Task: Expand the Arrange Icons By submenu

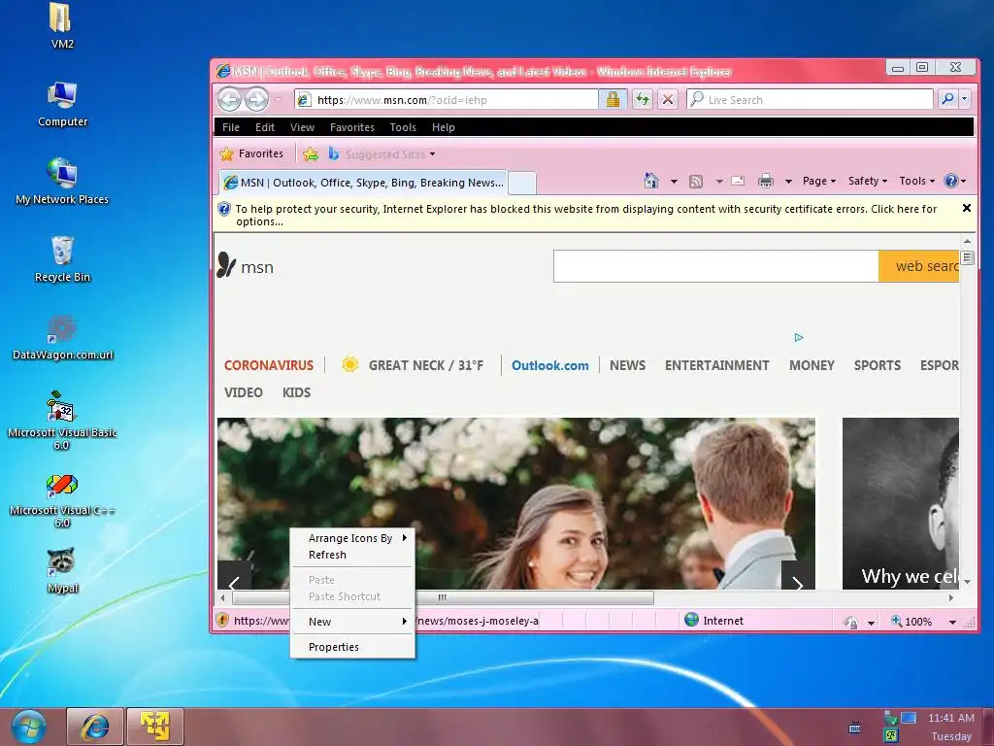Action: coord(352,538)
